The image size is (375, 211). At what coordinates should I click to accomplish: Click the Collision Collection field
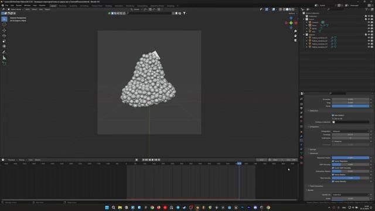coord(350,122)
